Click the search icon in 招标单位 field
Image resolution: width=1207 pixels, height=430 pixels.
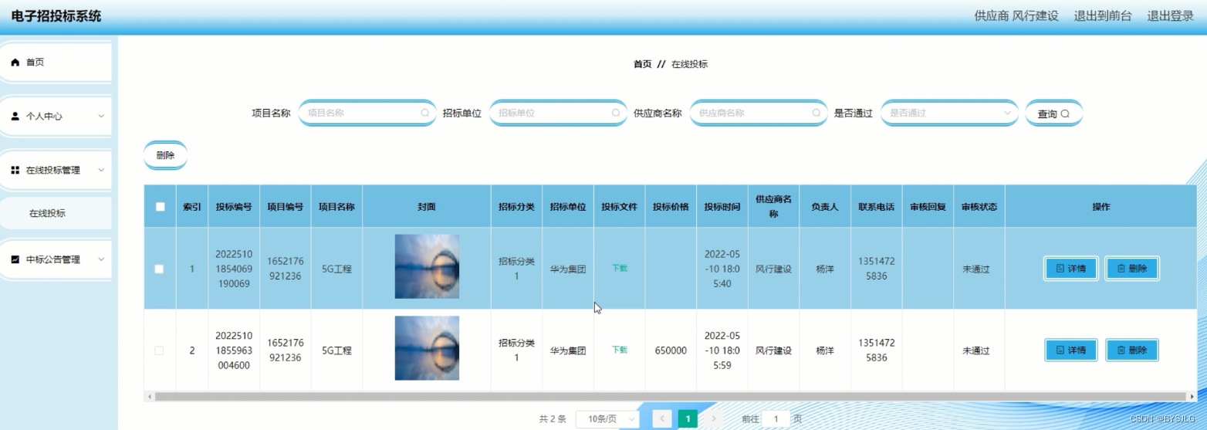pyautogui.click(x=615, y=113)
